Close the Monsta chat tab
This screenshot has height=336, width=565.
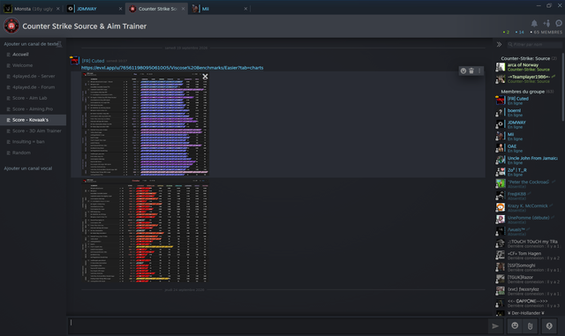[58, 9]
